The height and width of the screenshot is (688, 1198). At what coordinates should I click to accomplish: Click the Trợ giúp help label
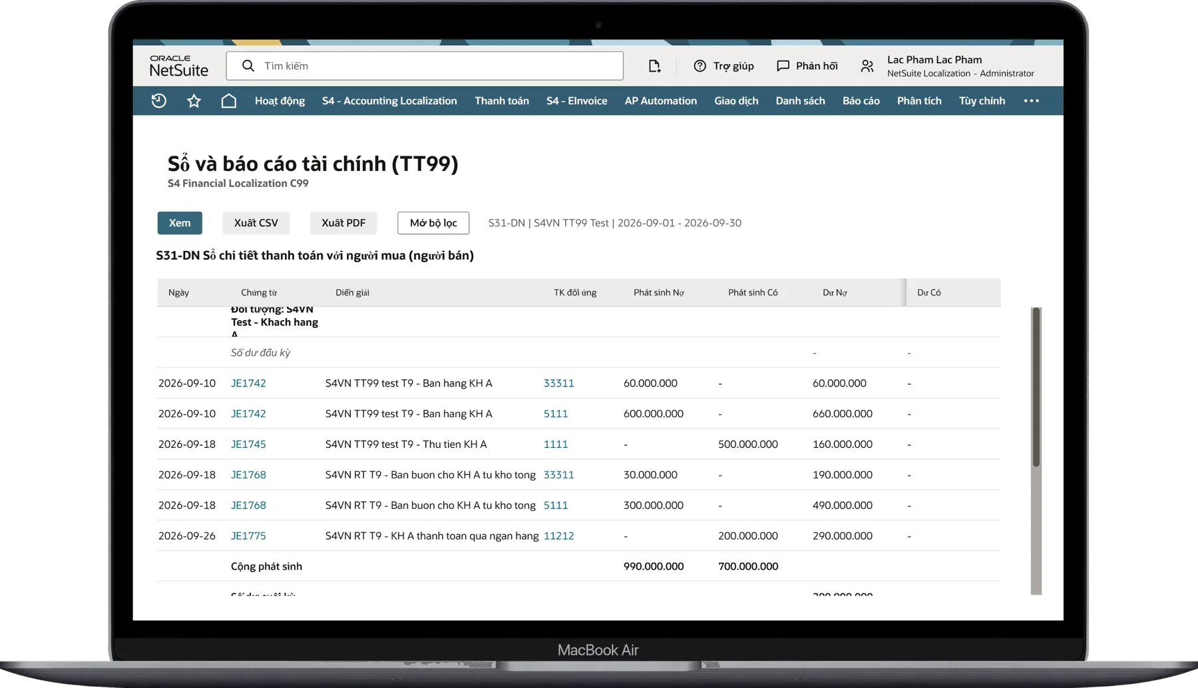733,66
